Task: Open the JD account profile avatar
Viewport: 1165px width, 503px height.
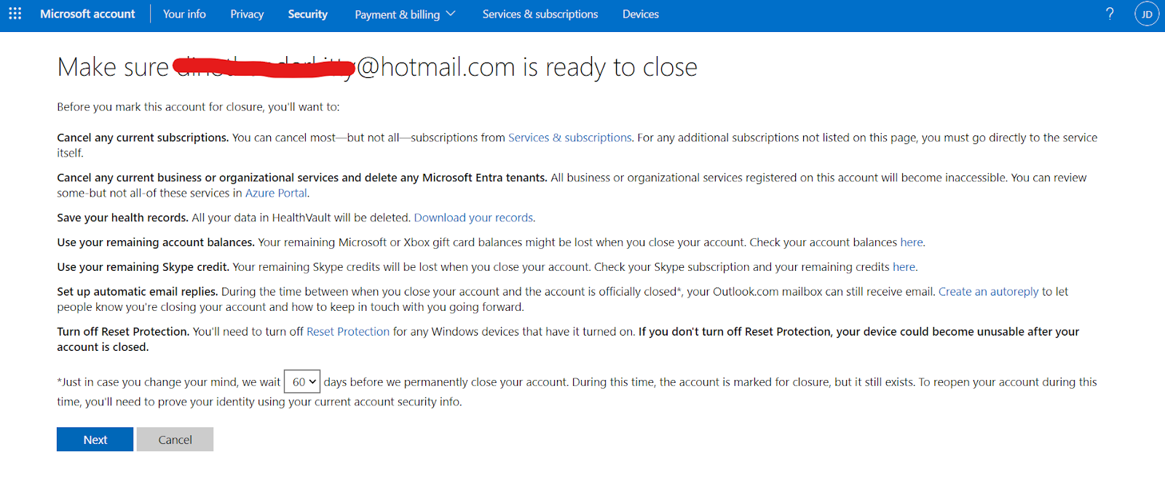Action: coord(1147,14)
